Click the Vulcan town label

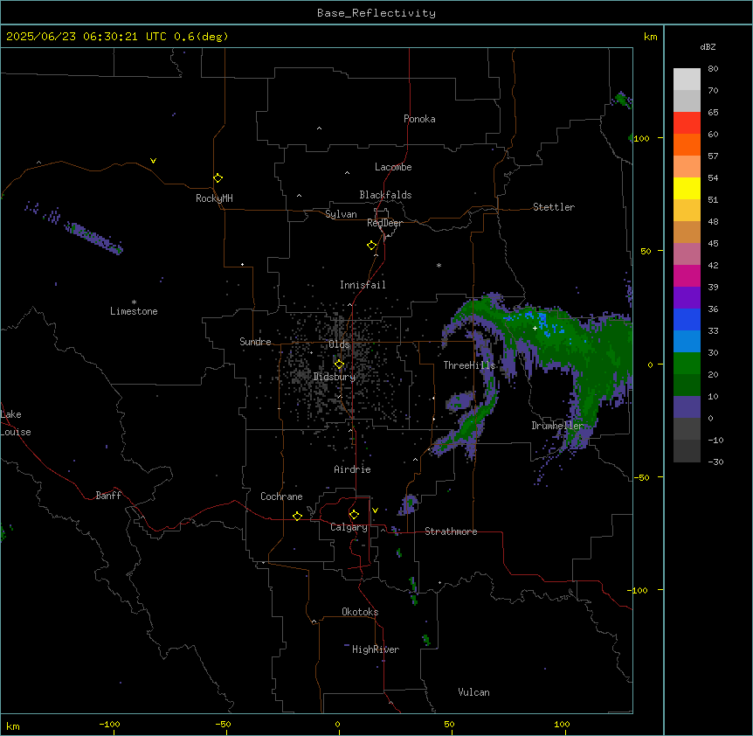point(474,692)
